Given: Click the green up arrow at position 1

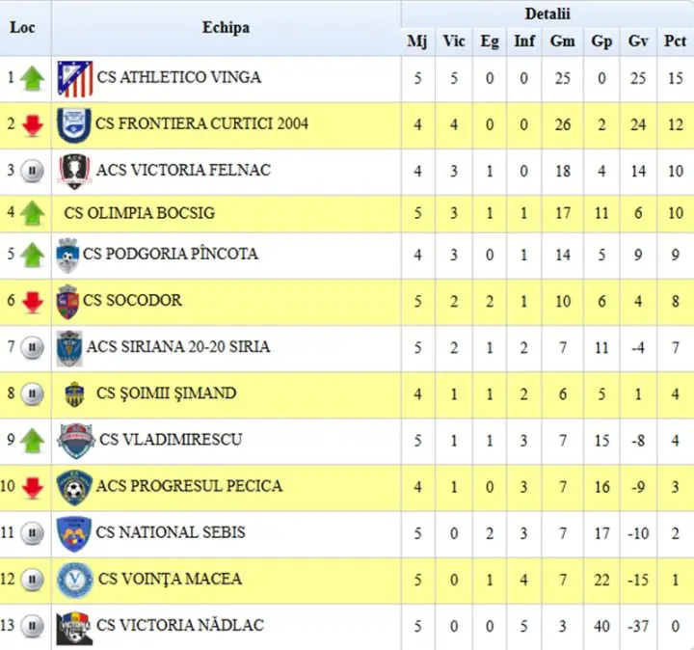Looking at the screenshot, I should click(33, 79).
